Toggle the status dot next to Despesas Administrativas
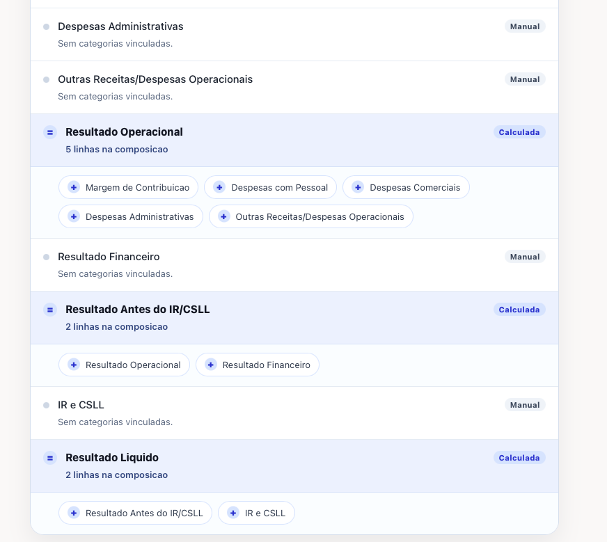607x542 pixels. coord(46,26)
